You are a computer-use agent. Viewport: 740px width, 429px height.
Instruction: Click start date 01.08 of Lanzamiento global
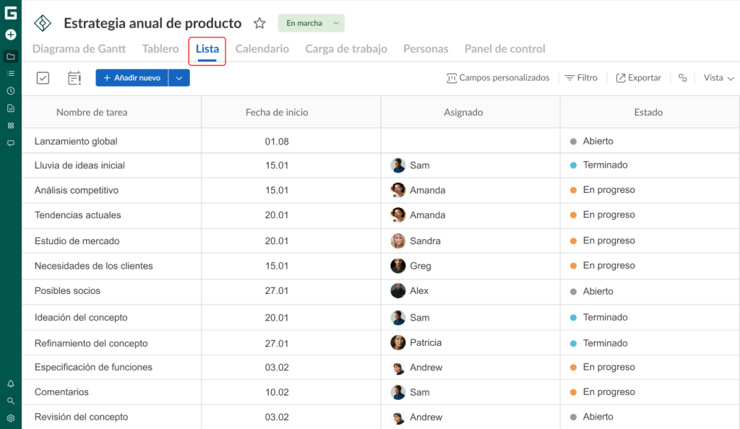point(277,142)
